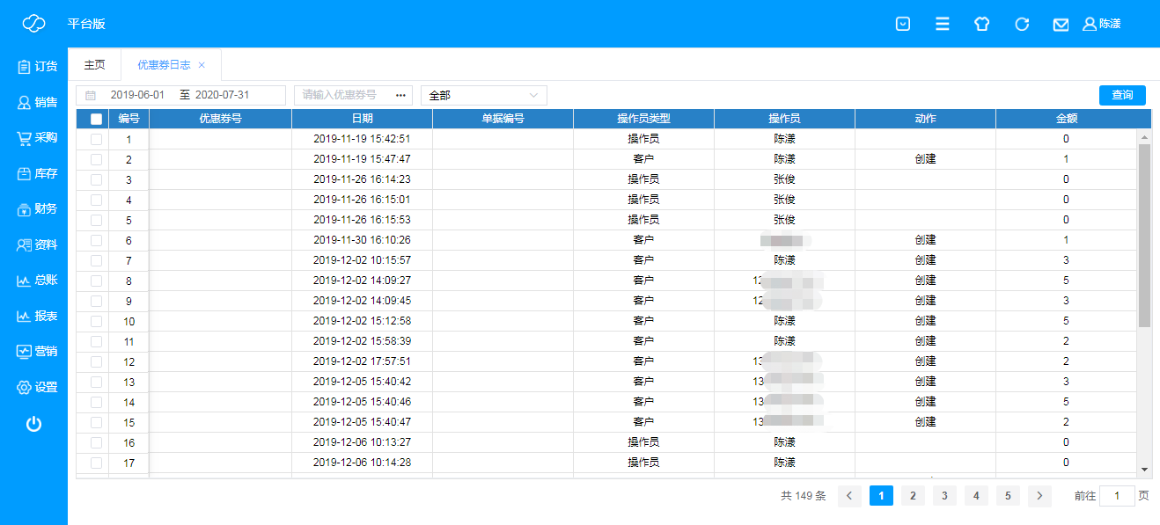
Task: Open the header dropdown arrow box icon
Action: tap(903, 25)
